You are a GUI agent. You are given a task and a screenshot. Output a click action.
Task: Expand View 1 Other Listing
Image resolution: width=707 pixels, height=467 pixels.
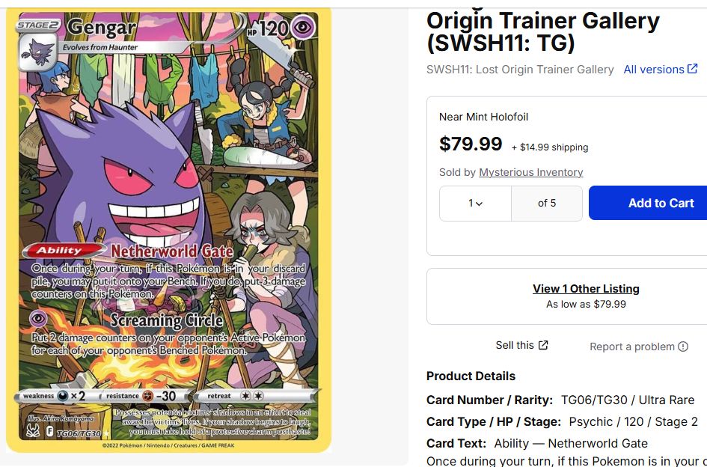click(x=586, y=289)
